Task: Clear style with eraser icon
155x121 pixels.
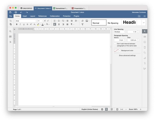Action: tap(82, 21)
